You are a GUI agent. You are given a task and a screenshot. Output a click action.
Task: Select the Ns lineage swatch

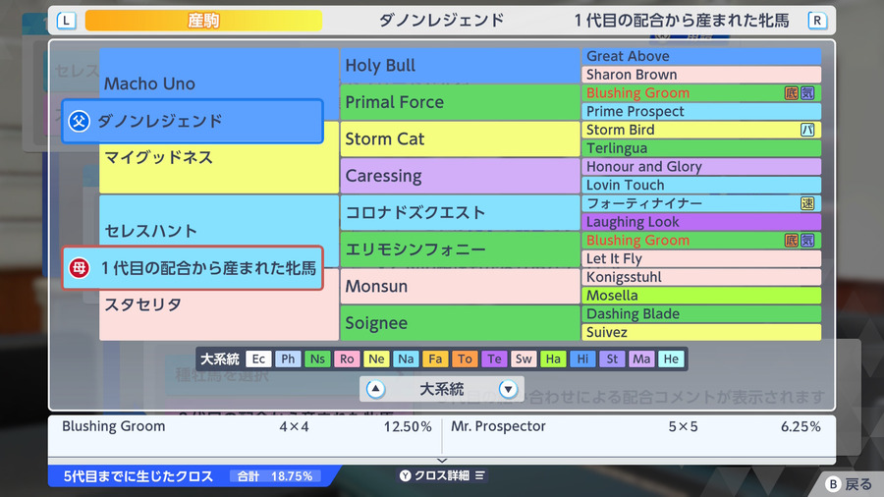tap(317, 359)
